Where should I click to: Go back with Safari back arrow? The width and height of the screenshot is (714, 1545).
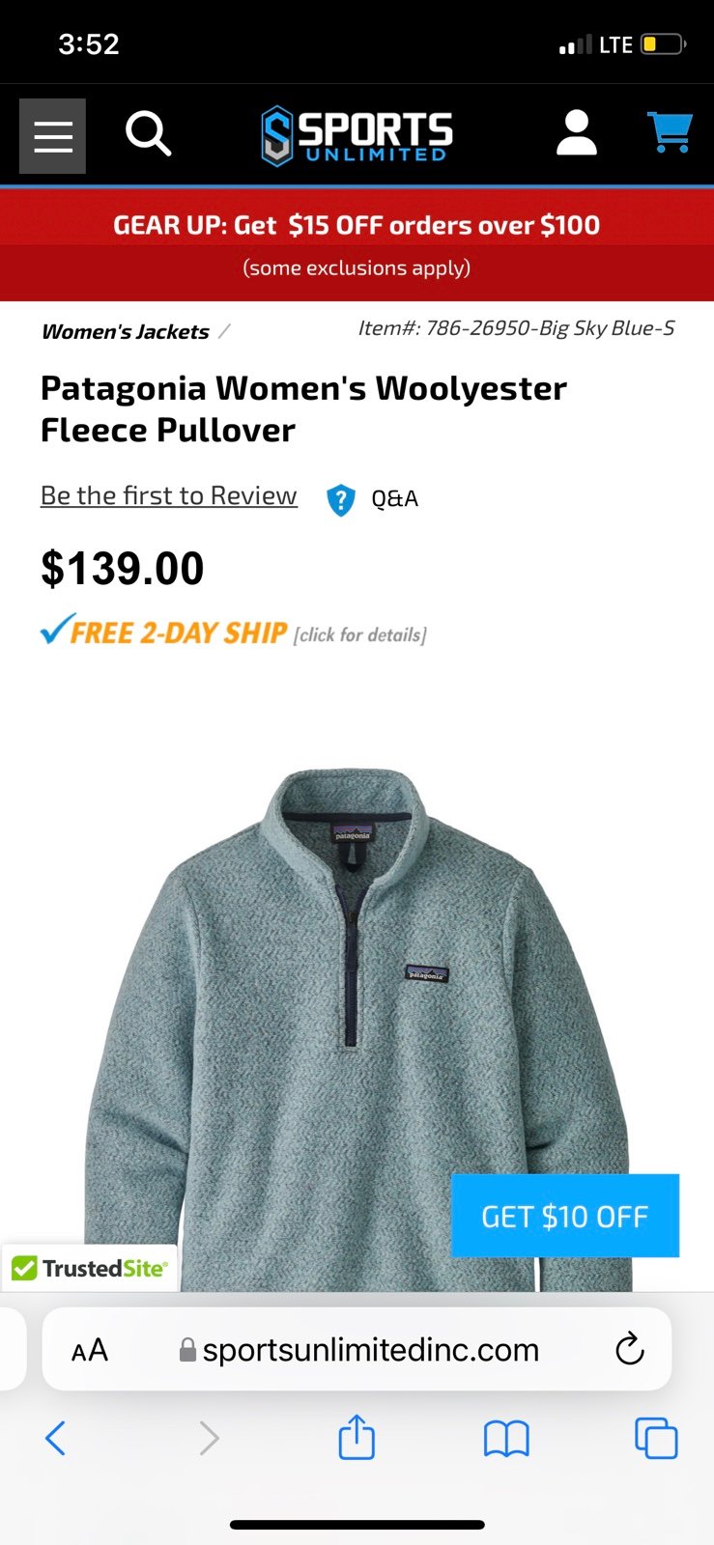point(56,1438)
